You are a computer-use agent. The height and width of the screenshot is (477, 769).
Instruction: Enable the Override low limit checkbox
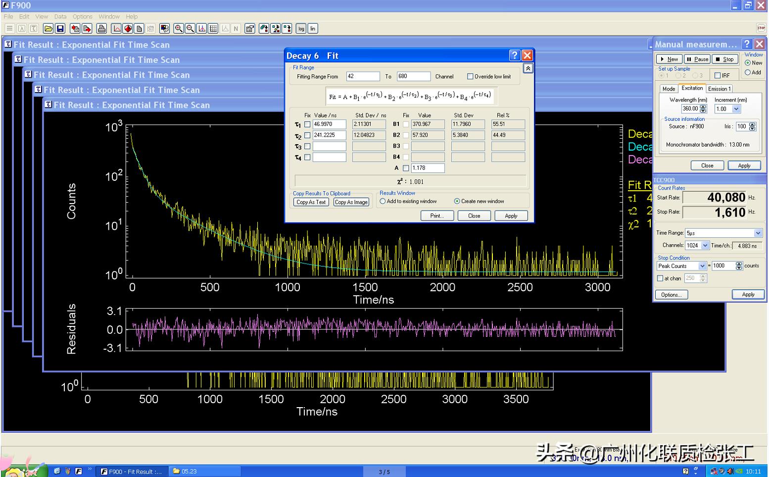(470, 76)
